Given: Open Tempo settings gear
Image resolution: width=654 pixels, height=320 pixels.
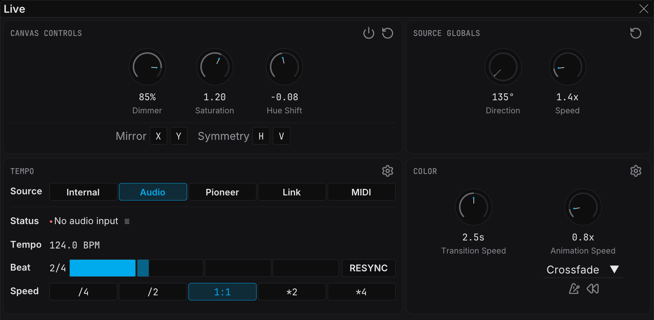Looking at the screenshot, I should click(x=388, y=171).
